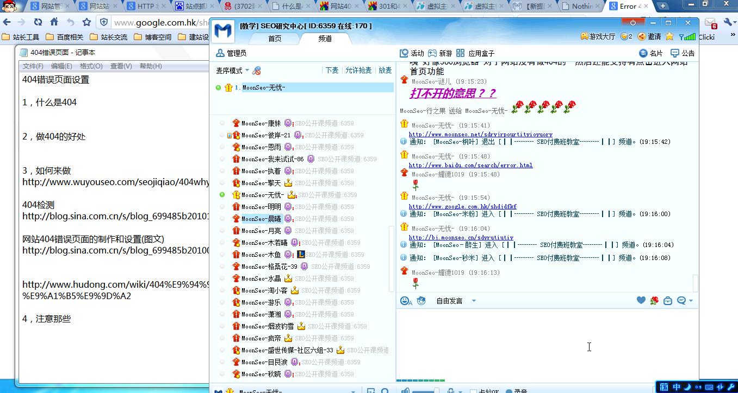Switch to the 频道 tab in YY

point(325,39)
